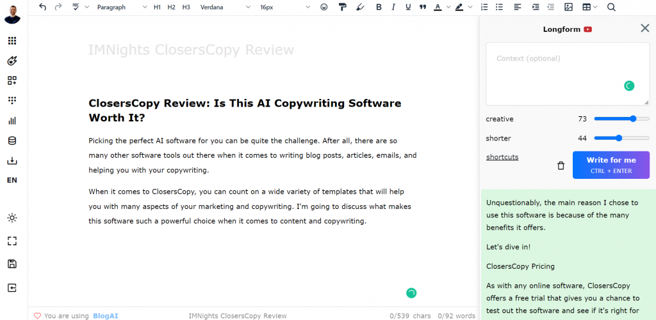Change the EN language setting
Image resolution: width=656 pixels, height=320 pixels.
[12, 180]
